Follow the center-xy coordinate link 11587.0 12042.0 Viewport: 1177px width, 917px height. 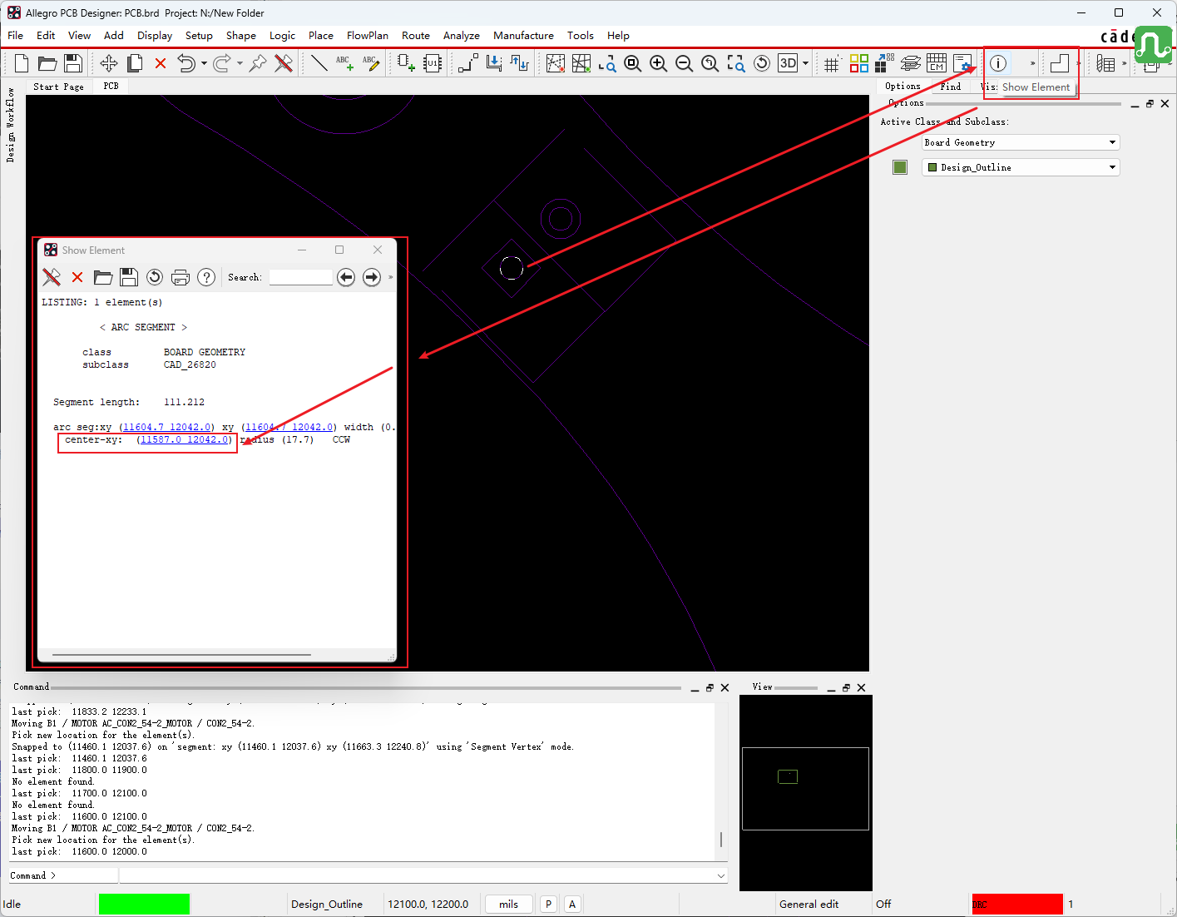click(185, 439)
